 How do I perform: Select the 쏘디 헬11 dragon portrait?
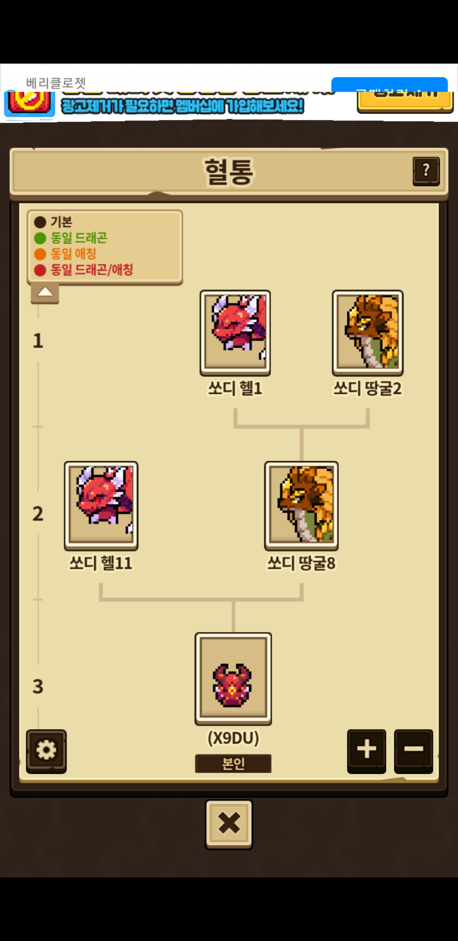(101, 506)
